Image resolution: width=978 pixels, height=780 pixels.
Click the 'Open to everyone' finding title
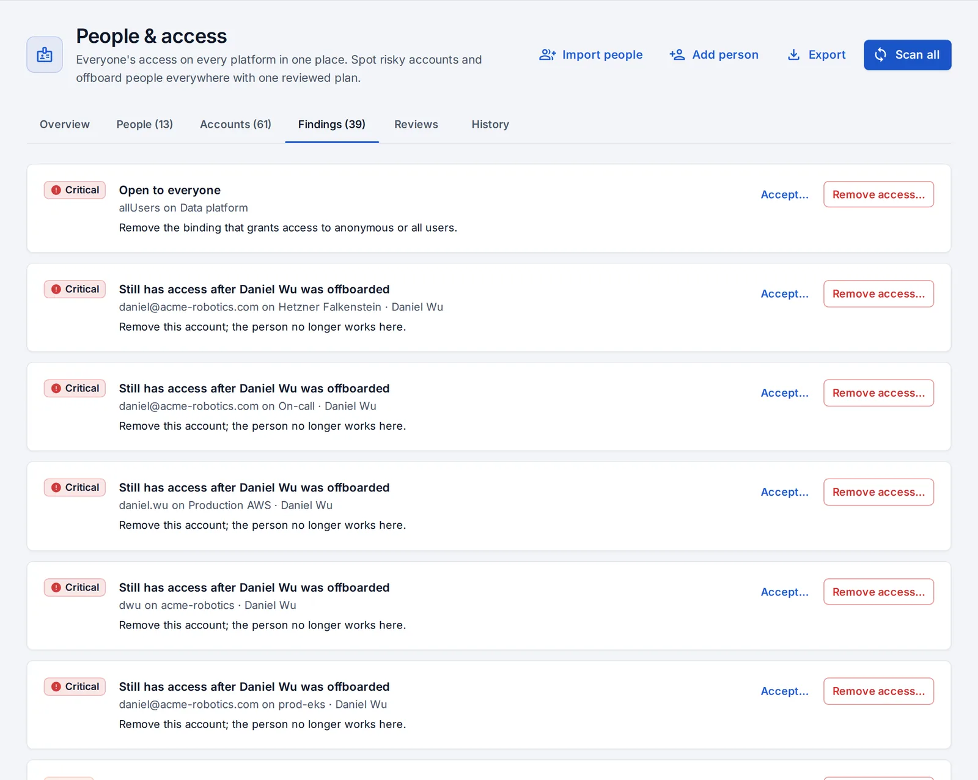pos(170,190)
